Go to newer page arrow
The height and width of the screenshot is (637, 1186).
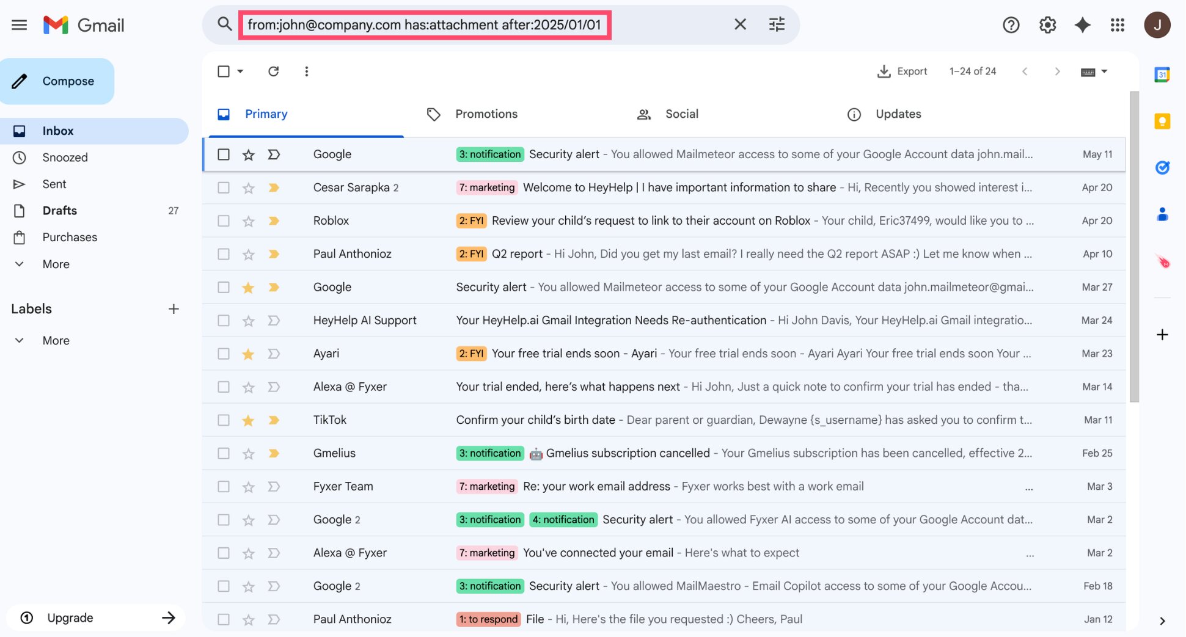(x=1025, y=71)
